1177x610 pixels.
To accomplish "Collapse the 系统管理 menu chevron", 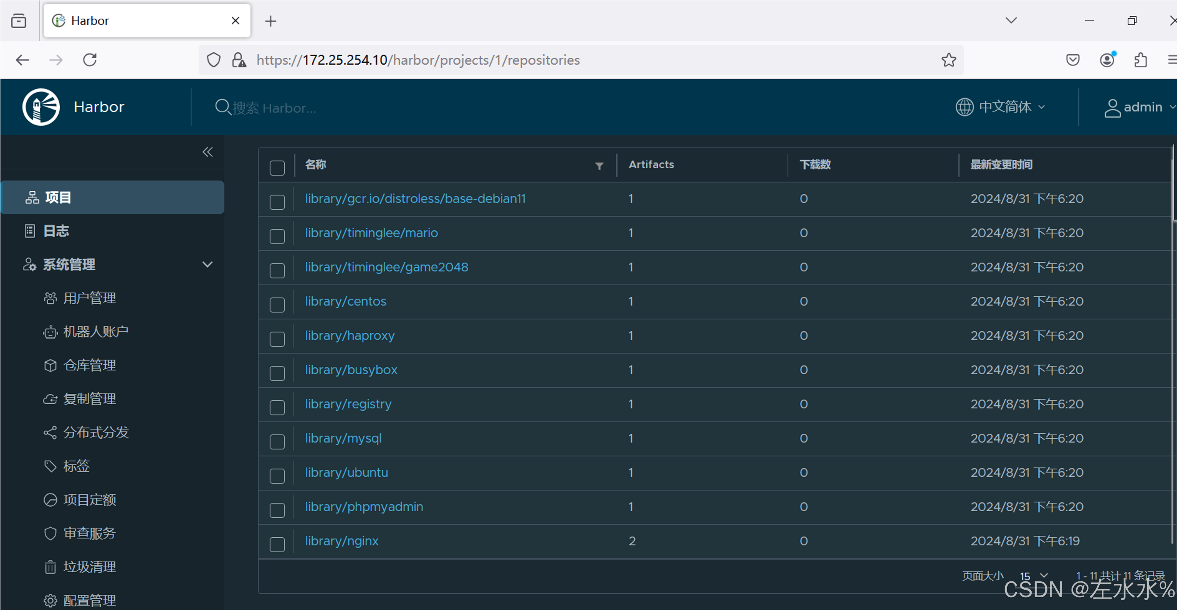I will click(207, 264).
